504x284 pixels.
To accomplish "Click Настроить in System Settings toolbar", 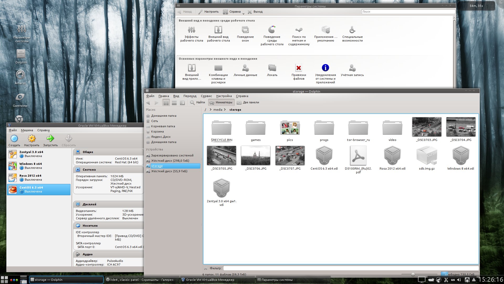I will tap(208, 12).
